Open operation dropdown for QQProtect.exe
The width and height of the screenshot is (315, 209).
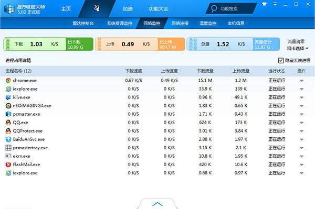301,131
